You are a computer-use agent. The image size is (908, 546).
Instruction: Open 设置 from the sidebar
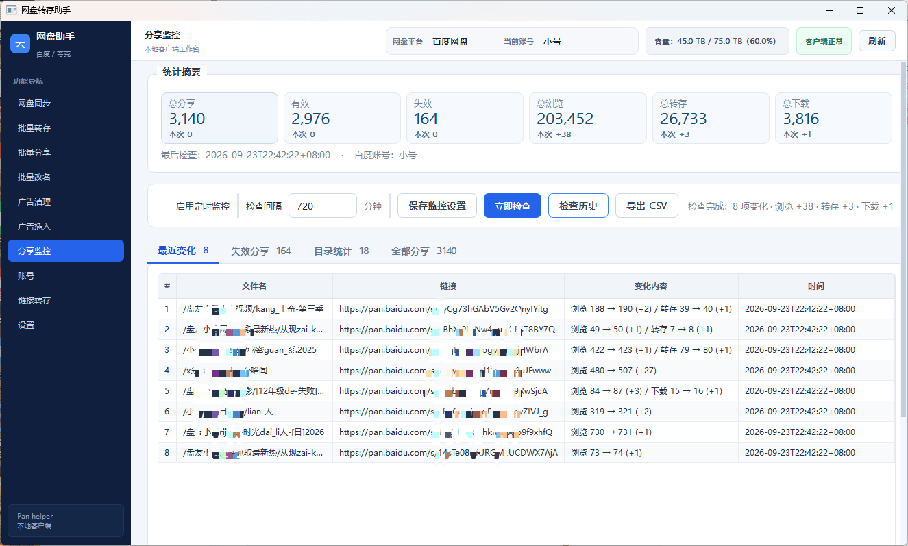[66, 325]
